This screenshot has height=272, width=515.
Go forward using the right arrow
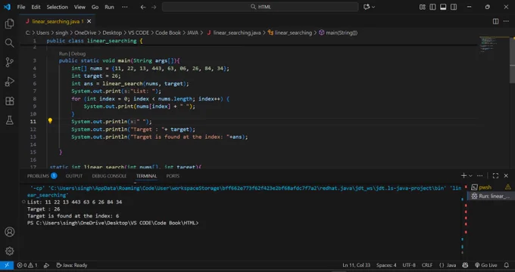coord(154,7)
